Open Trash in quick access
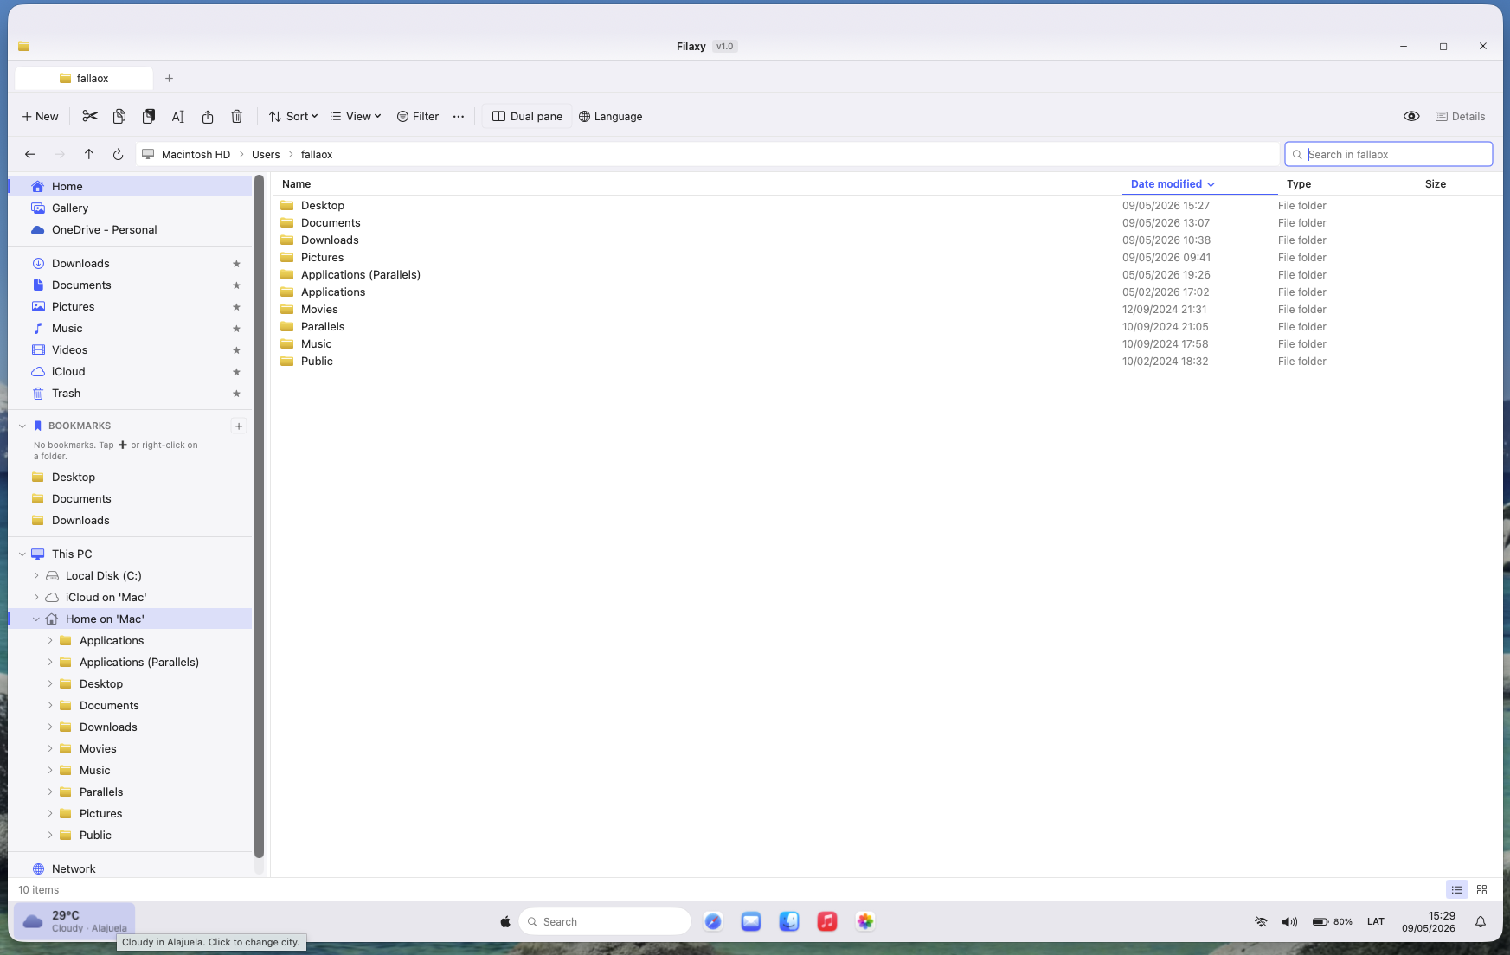The height and width of the screenshot is (955, 1510). [x=132, y=393]
